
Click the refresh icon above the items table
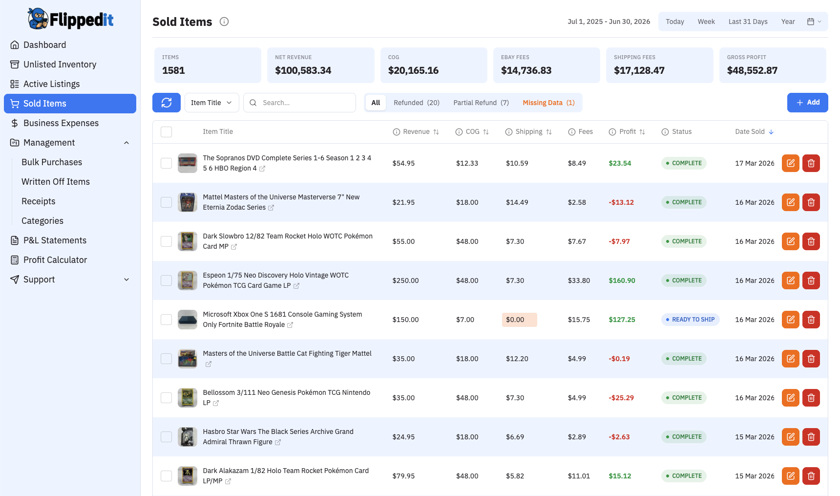pos(166,103)
